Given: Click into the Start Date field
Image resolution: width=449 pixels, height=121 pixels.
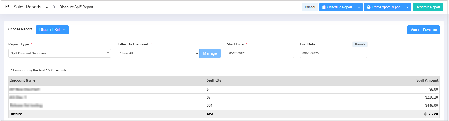Looking at the screenshot, I should point(260,53).
